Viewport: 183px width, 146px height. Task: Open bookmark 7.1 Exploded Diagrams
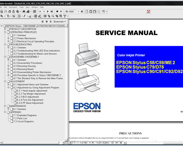tap(25, 115)
